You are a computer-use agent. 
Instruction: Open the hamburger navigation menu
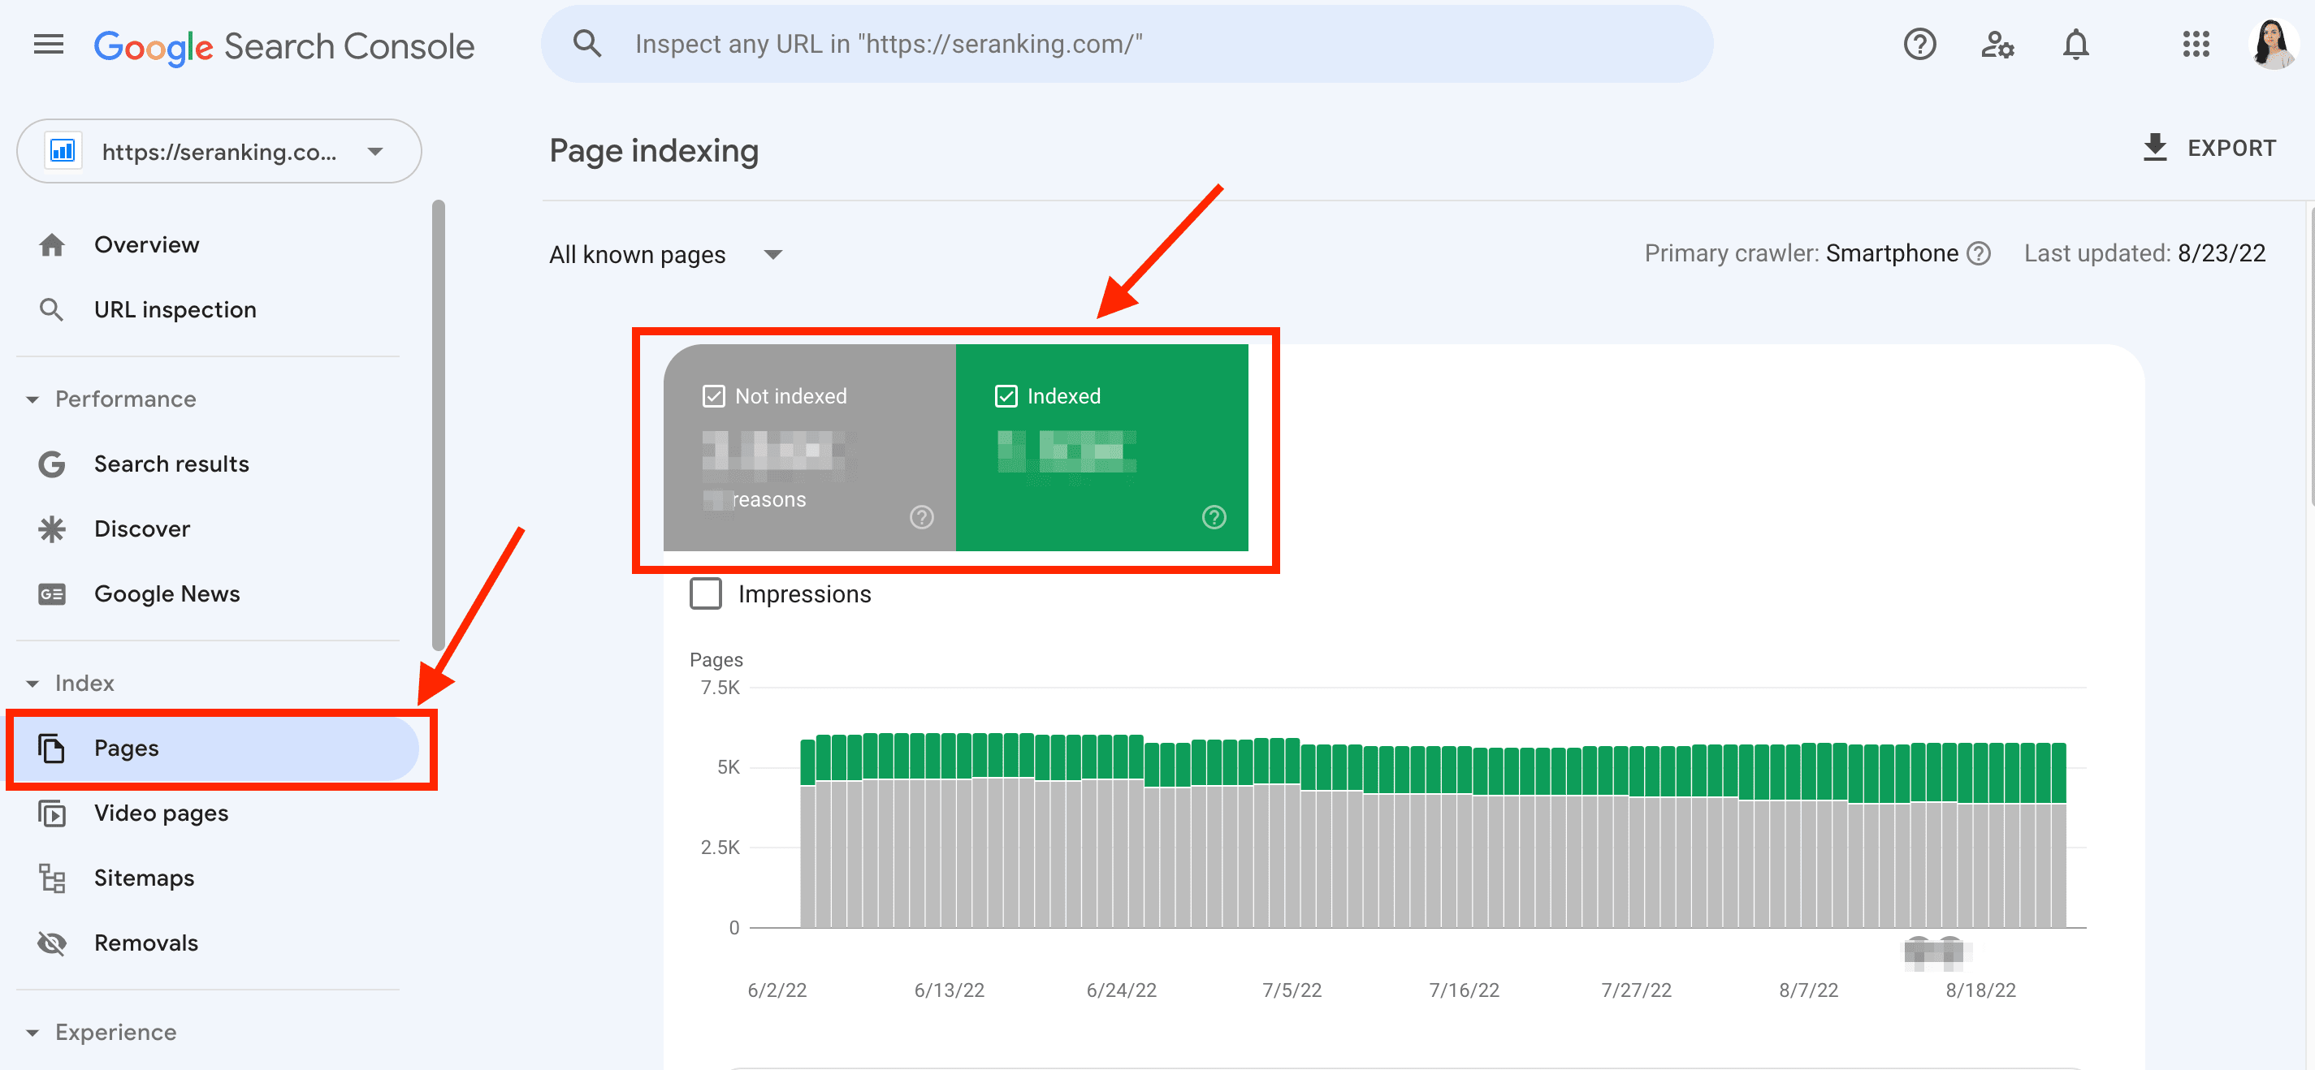[x=49, y=44]
